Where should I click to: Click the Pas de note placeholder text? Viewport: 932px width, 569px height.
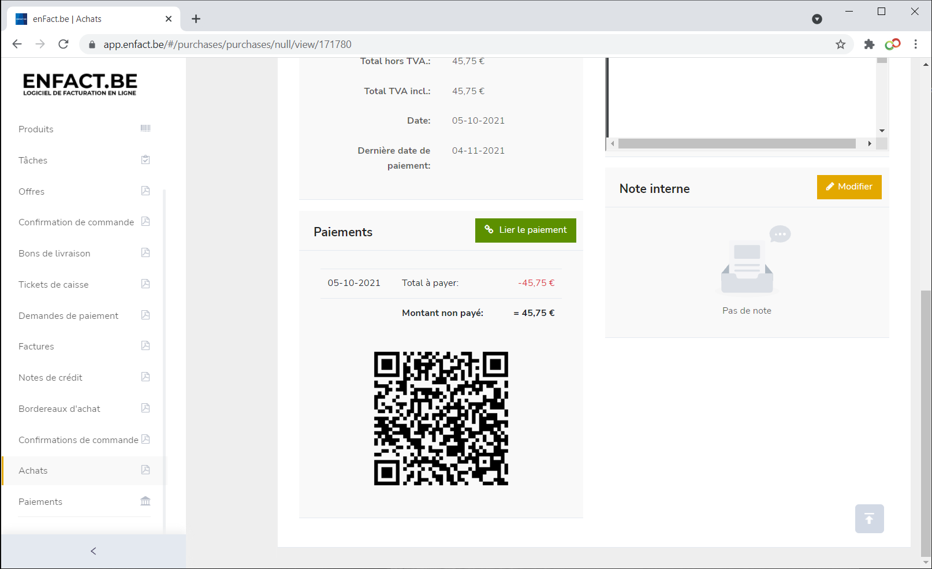pos(747,311)
